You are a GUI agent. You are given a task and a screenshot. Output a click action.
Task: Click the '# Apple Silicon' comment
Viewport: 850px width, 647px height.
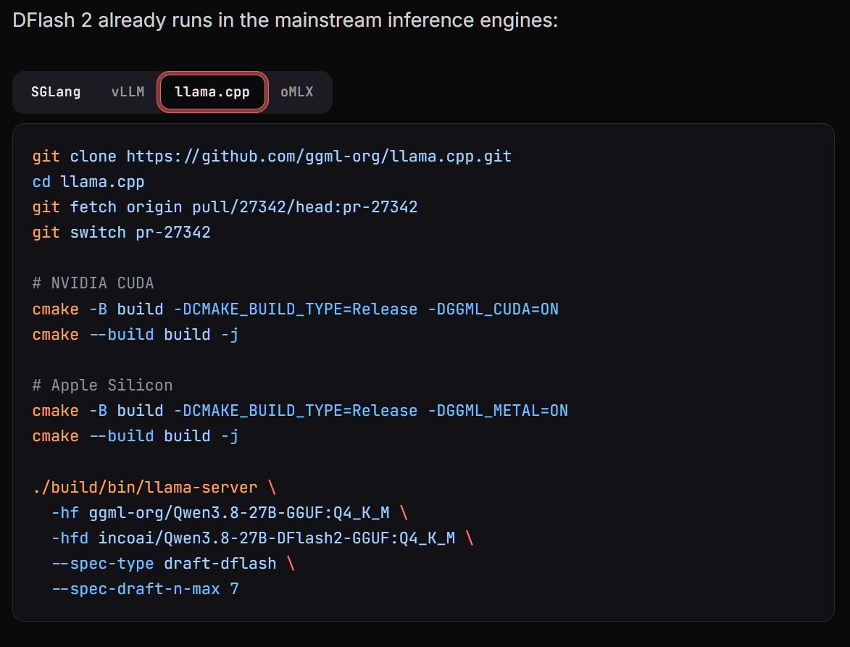102,385
